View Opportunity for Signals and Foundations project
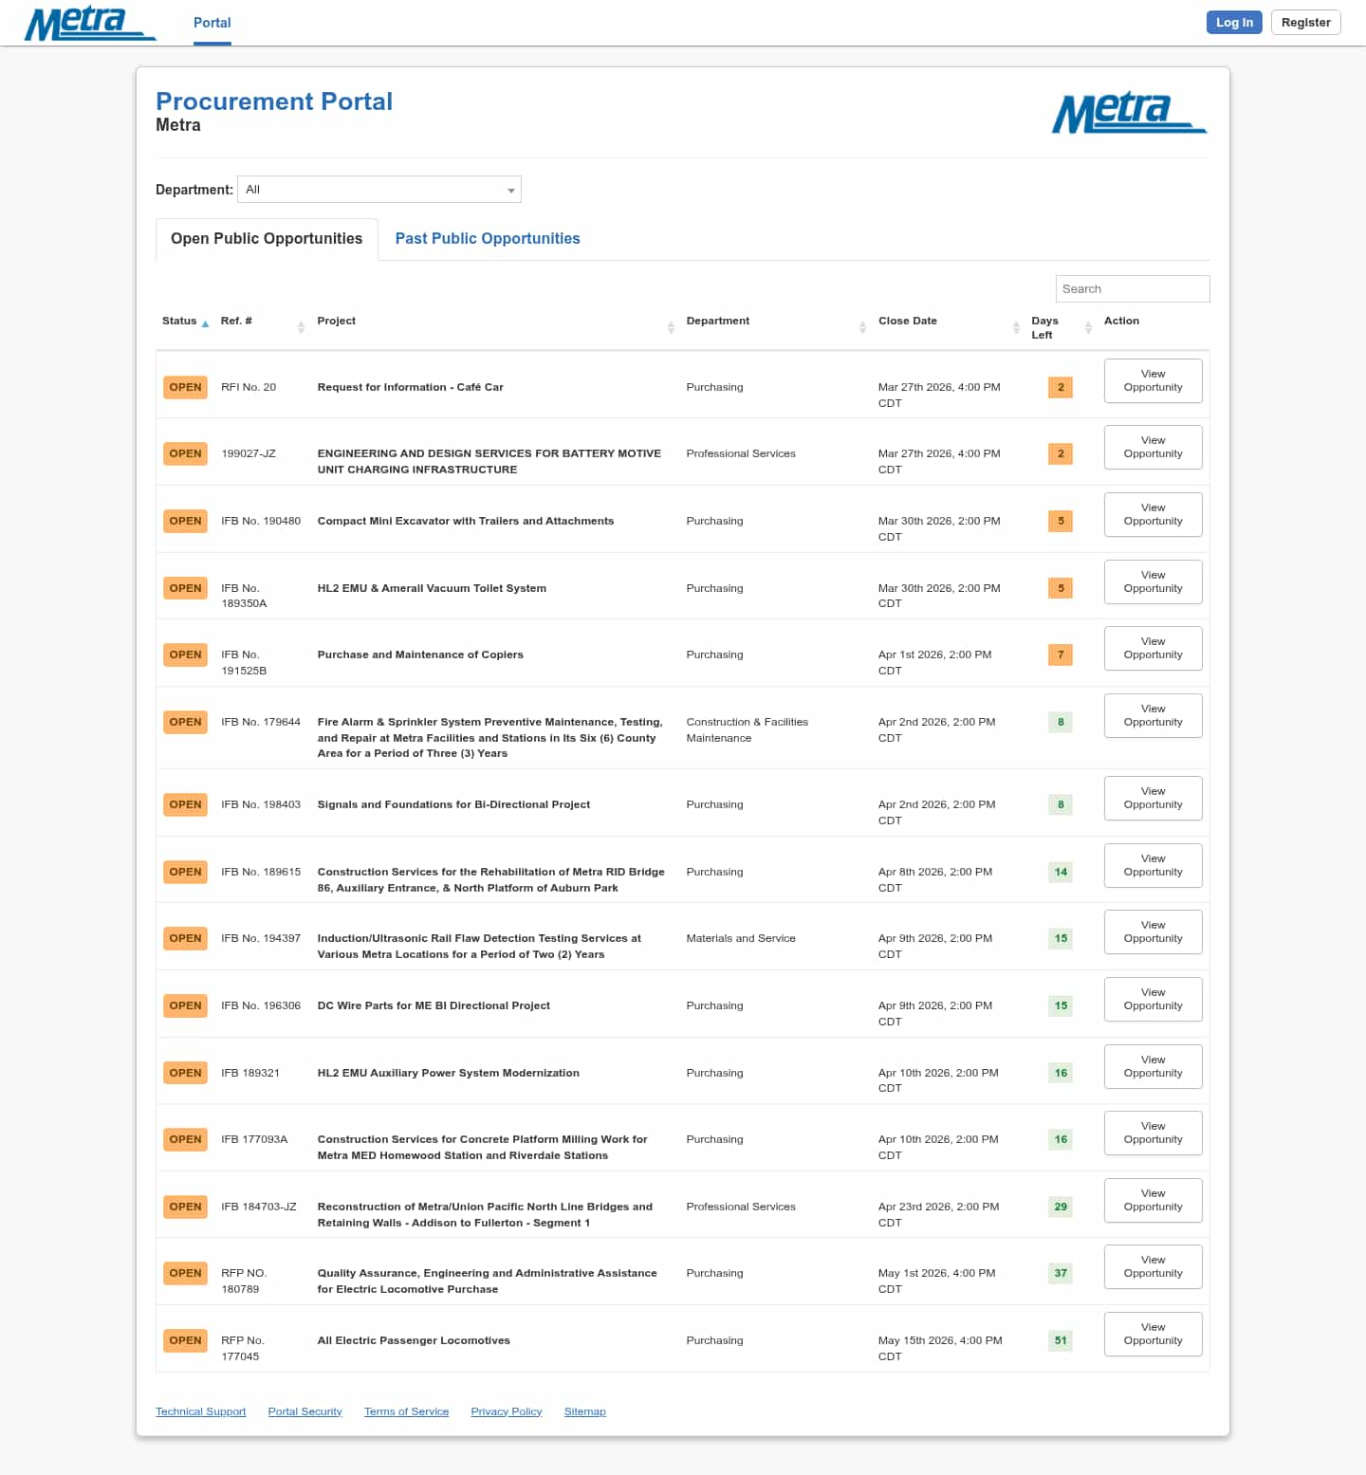1366x1475 pixels. (1153, 798)
